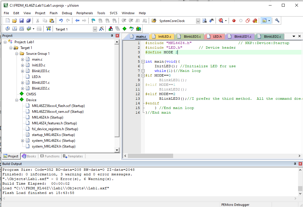Screen dimensions: 303x207
Task: Switch to the Functions panel tab
Action: (x=50, y=156)
